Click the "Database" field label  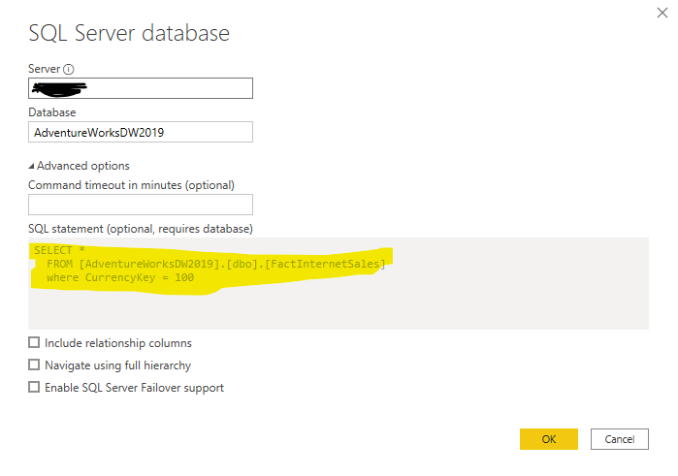(x=51, y=112)
